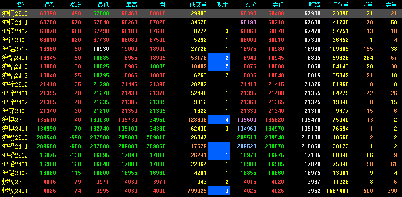402x197 pixels.
Task: Click 卖量 value 390
Action: (x=392, y=191)
